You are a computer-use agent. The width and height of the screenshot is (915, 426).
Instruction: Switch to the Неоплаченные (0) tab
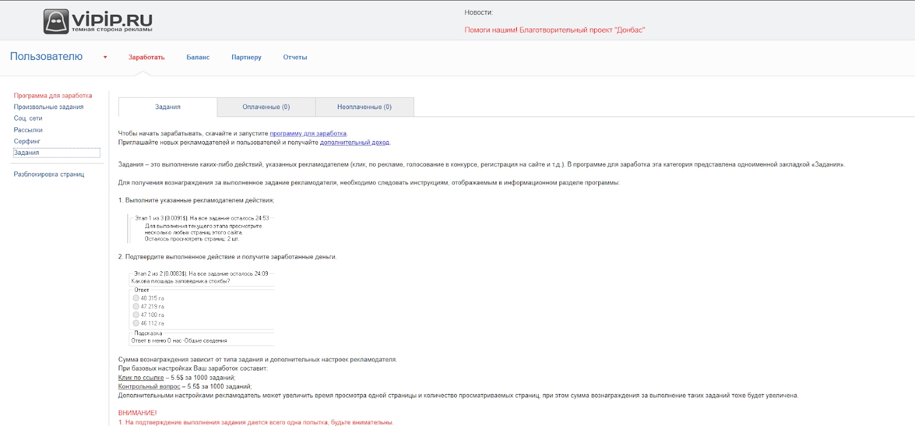click(364, 107)
